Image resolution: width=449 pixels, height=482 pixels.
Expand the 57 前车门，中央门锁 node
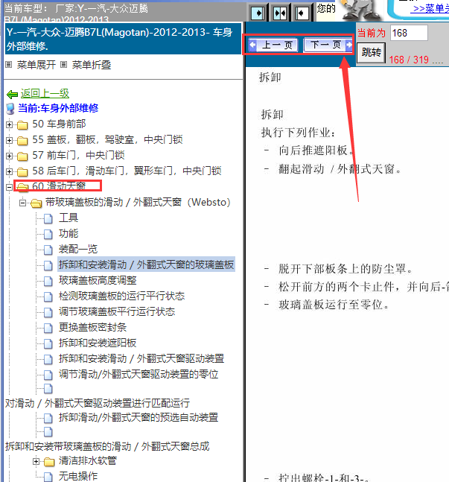pos(9,156)
